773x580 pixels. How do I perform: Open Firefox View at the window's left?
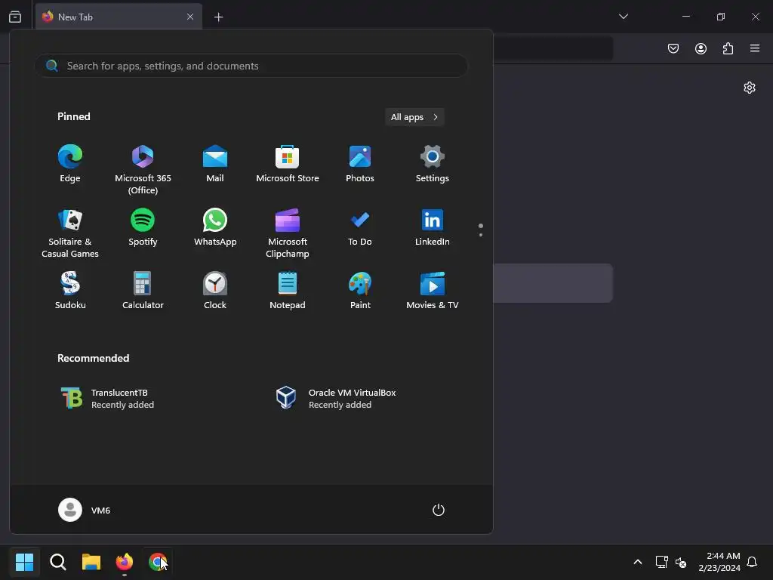coord(15,17)
